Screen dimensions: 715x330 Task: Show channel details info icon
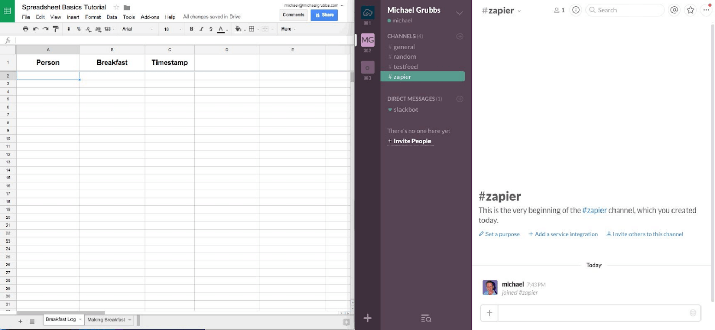click(576, 10)
